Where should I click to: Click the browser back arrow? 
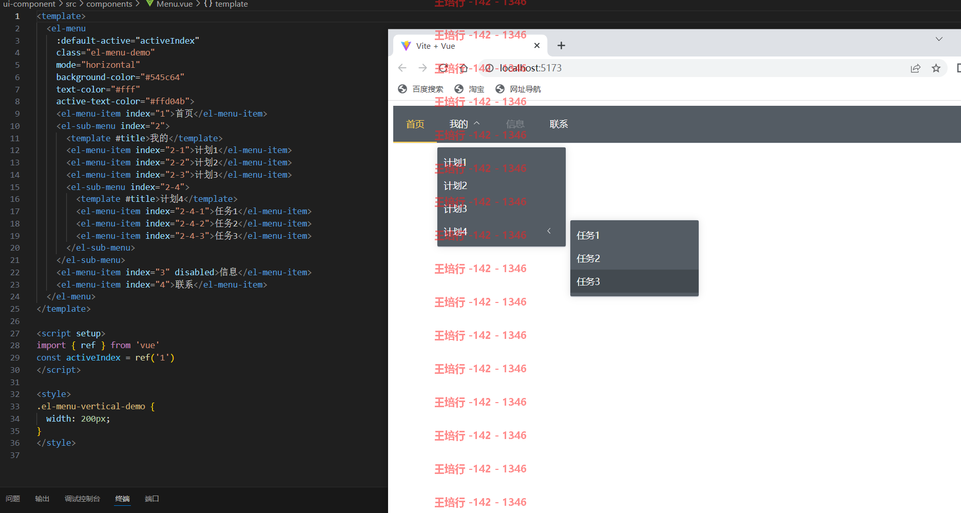402,68
